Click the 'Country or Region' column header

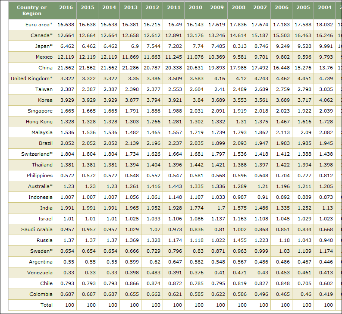pyautogui.click(x=32, y=10)
